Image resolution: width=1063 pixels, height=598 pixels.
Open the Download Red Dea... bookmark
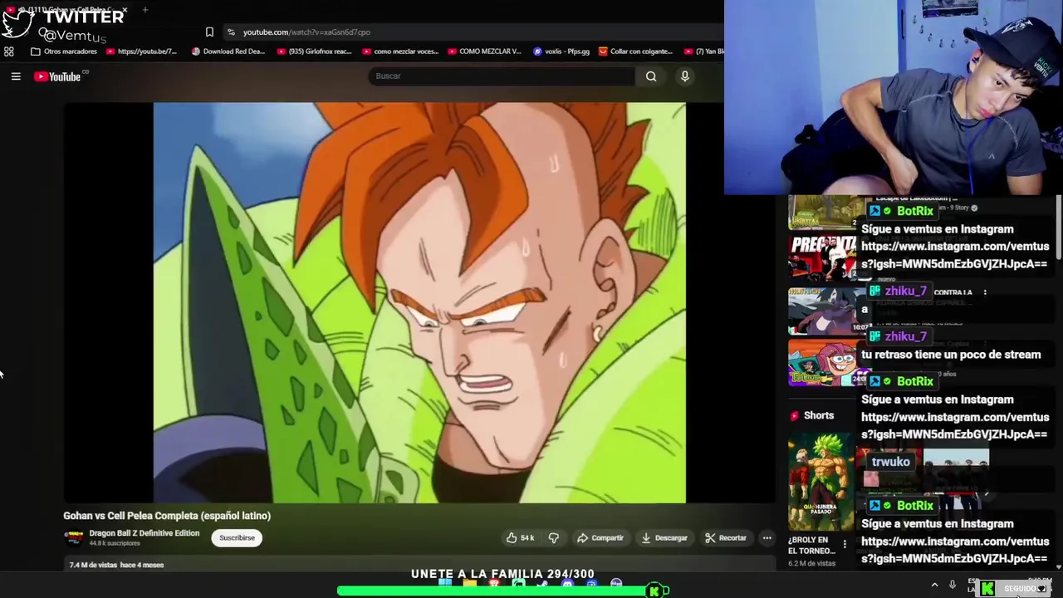tap(228, 51)
